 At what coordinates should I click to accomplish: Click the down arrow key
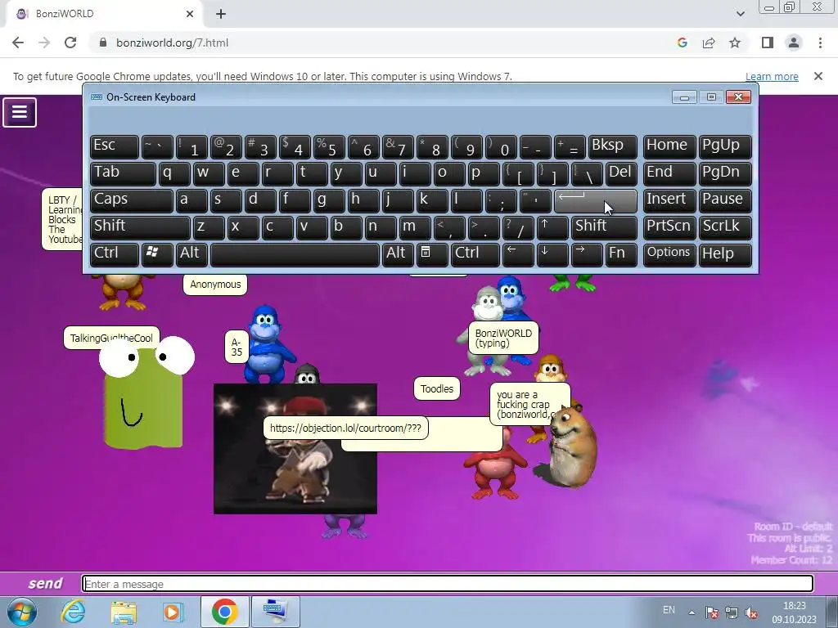click(x=552, y=254)
